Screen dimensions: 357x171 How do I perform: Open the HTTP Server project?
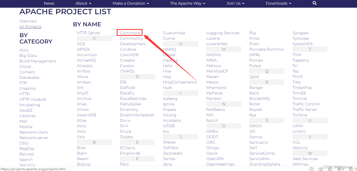click(88, 33)
